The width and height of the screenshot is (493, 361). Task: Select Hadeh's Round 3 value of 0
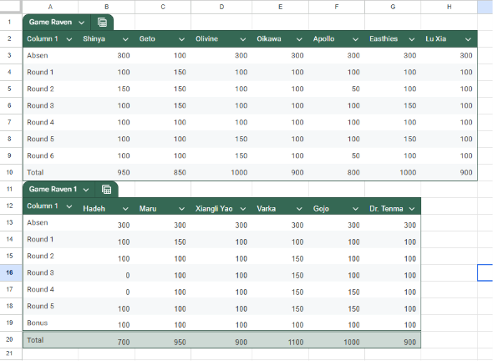pyautogui.click(x=107, y=273)
